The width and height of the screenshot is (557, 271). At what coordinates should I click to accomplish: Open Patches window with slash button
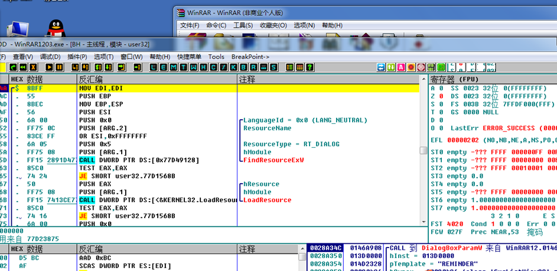223,67
